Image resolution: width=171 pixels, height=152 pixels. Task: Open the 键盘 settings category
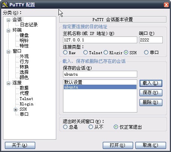[24, 35]
